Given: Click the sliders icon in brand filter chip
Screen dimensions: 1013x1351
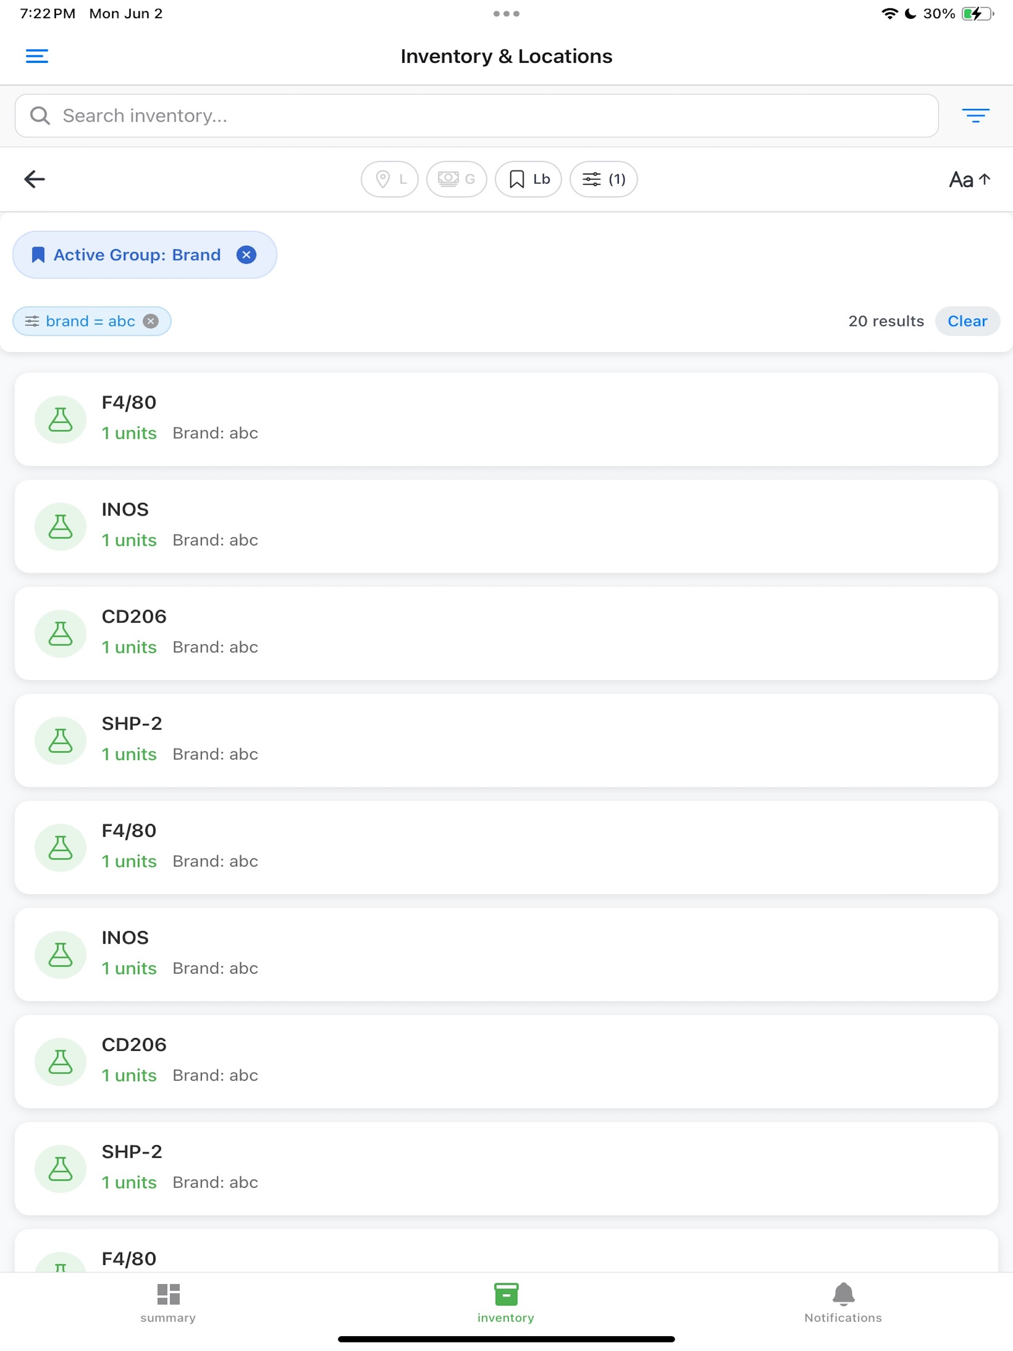Looking at the screenshot, I should 32,321.
